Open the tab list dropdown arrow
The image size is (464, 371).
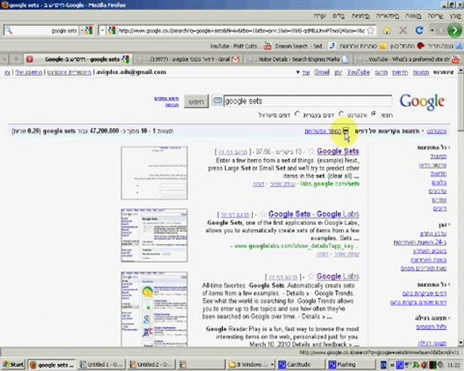point(4,59)
